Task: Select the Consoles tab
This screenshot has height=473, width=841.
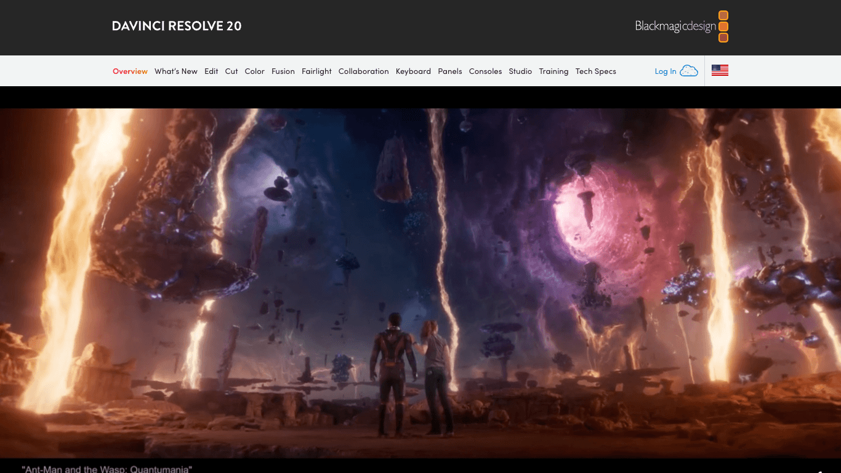Action: pos(485,71)
